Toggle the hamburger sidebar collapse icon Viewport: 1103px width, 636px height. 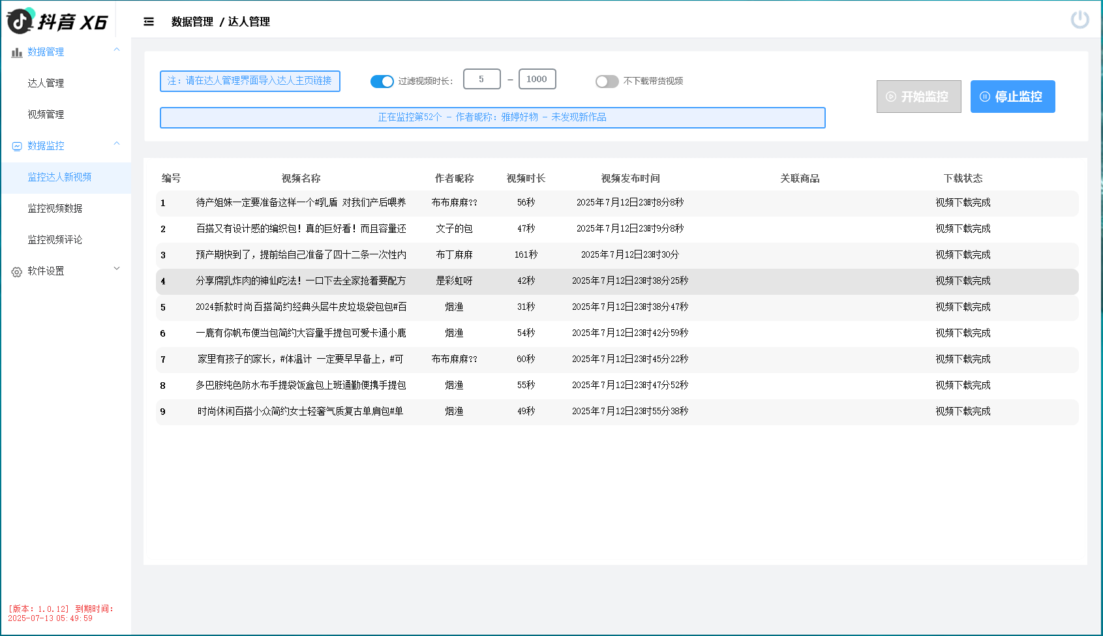pyautogui.click(x=149, y=22)
